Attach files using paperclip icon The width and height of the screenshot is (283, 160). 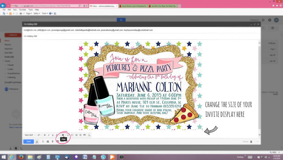tap(43, 142)
